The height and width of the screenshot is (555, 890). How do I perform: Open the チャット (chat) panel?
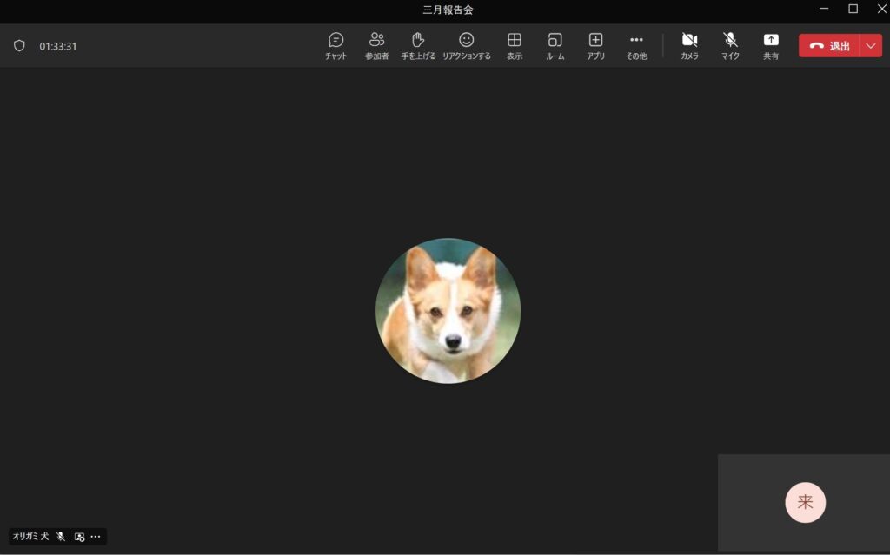click(x=336, y=45)
